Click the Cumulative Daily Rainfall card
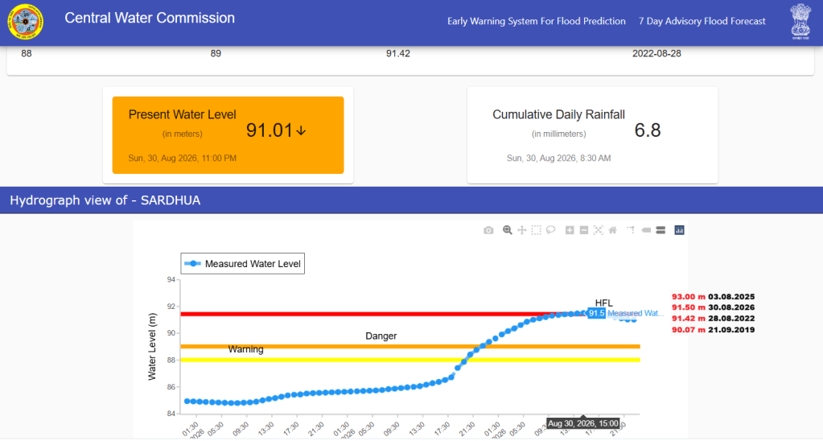The image size is (823, 441). click(593, 135)
